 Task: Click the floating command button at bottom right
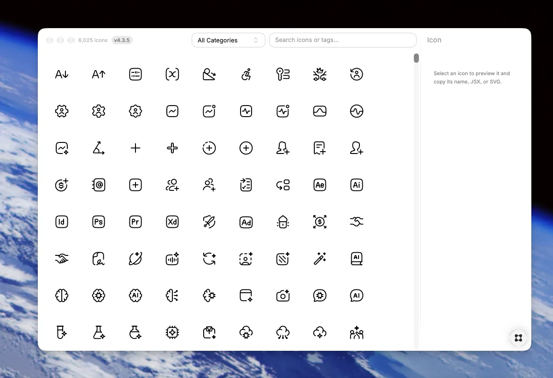pyautogui.click(x=518, y=338)
